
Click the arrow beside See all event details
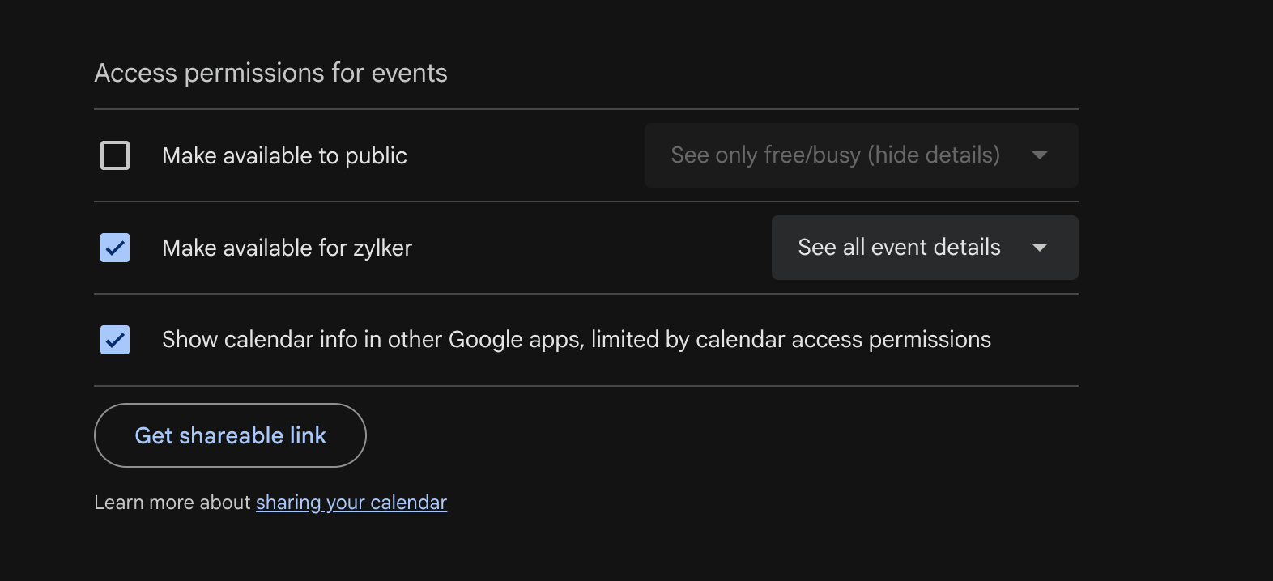click(x=1040, y=248)
